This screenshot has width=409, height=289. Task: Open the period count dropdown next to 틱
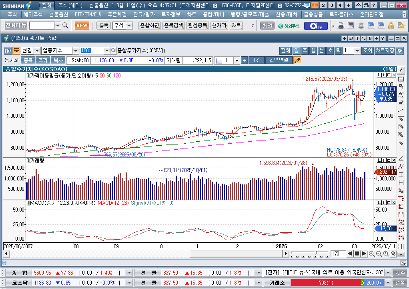tap(357, 50)
